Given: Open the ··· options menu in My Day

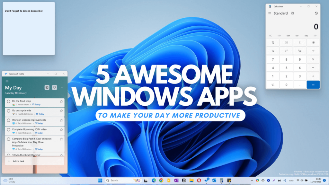Looking at the screenshot, I should [62, 87].
